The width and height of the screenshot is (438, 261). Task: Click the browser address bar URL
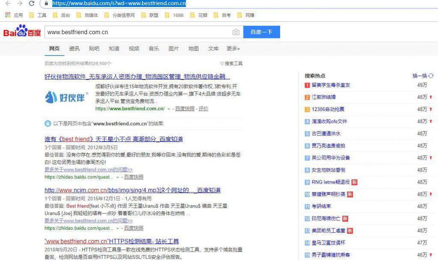tap(119, 3)
